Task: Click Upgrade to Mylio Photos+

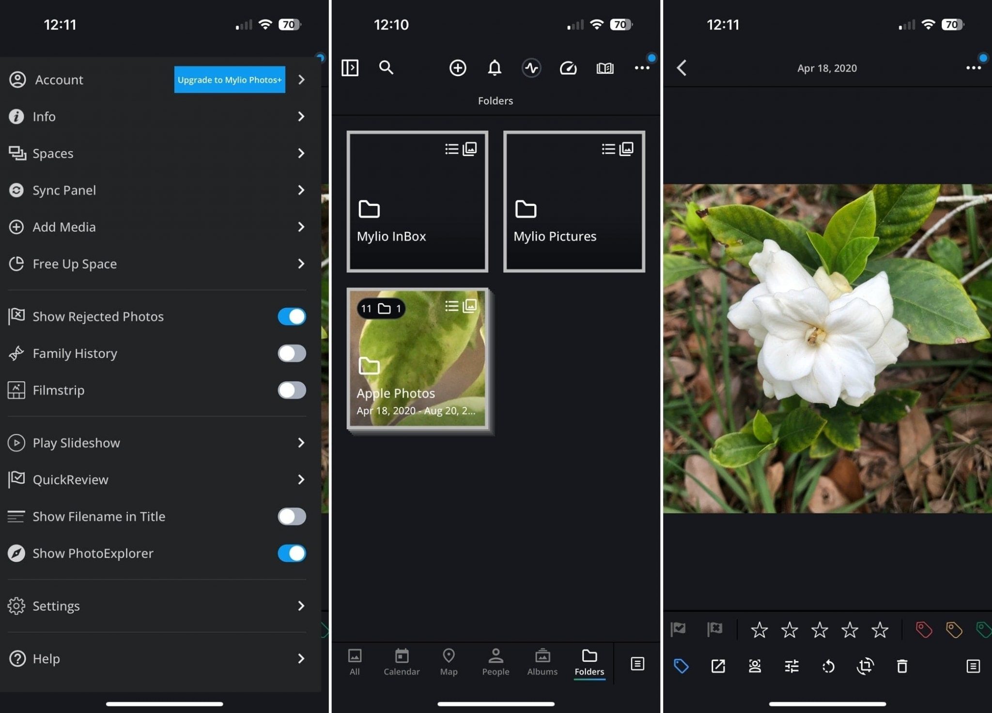Action: click(229, 79)
